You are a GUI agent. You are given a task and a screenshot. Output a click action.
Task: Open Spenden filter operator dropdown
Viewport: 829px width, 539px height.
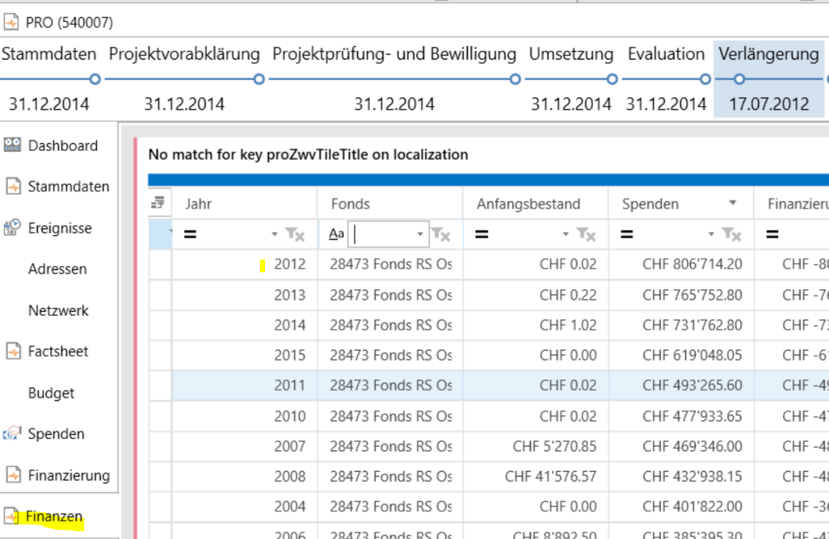711,234
